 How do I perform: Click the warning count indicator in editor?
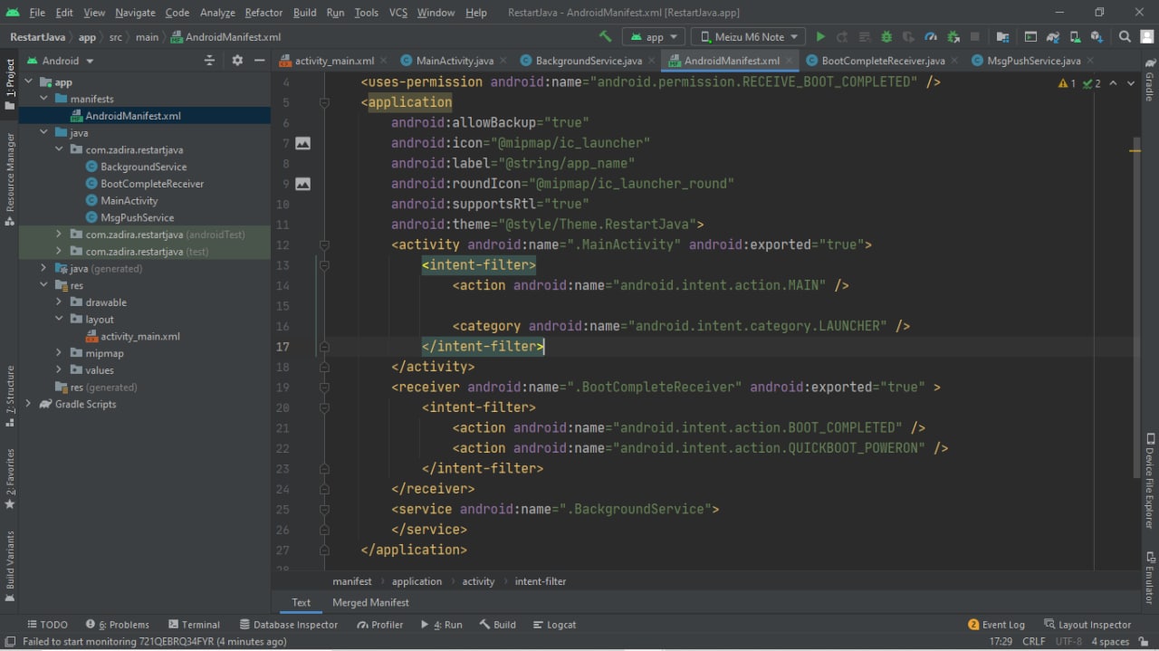point(1067,83)
